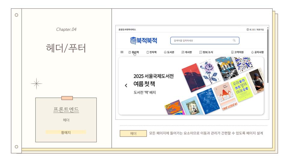Click the user icon beside 로그인
Screen dimensions: 289x162
(x=248, y=30)
